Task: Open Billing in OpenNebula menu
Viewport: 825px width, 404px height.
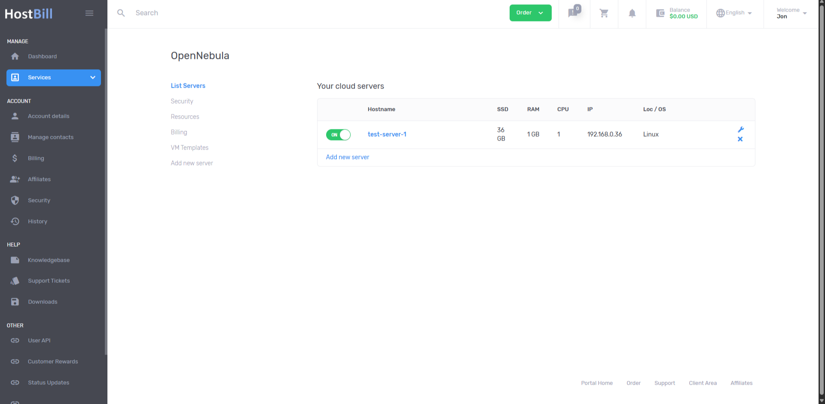Action: point(179,132)
